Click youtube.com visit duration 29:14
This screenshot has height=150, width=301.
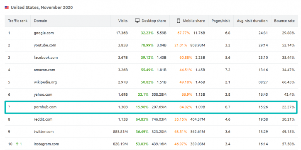pyautogui.click(x=263, y=45)
